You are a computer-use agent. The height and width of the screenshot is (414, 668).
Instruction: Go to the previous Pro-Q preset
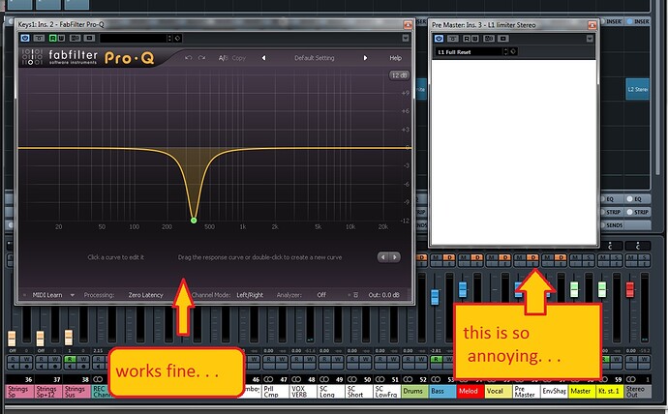[x=263, y=58]
